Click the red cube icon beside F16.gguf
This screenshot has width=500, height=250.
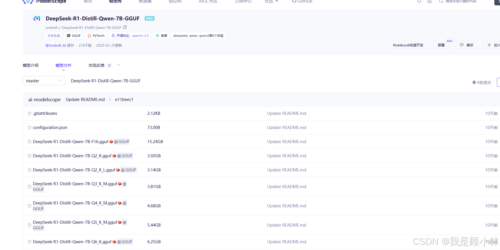coord(111,142)
